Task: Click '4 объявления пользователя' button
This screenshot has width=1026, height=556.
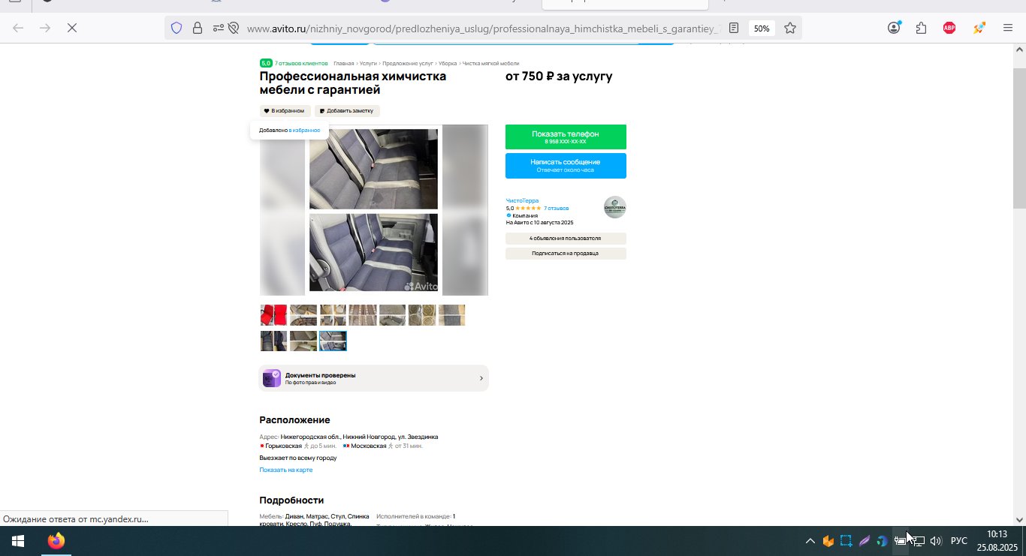Action: tap(566, 239)
